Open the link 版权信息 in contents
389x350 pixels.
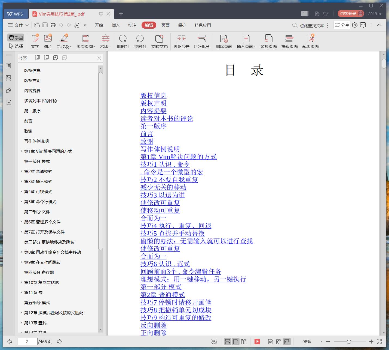pyautogui.click(x=153, y=95)
